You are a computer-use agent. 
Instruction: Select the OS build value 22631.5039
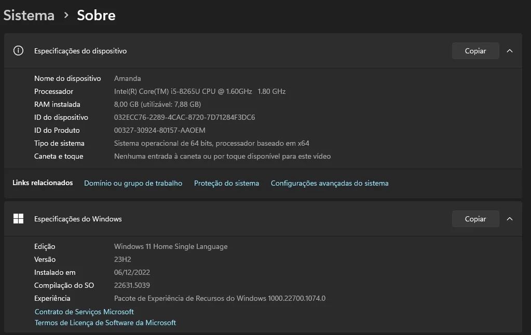click(132, 285)
